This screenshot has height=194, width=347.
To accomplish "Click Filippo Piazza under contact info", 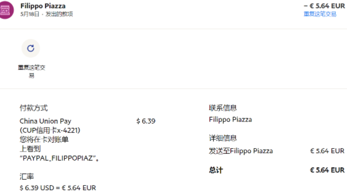I will tap(230, 120).
